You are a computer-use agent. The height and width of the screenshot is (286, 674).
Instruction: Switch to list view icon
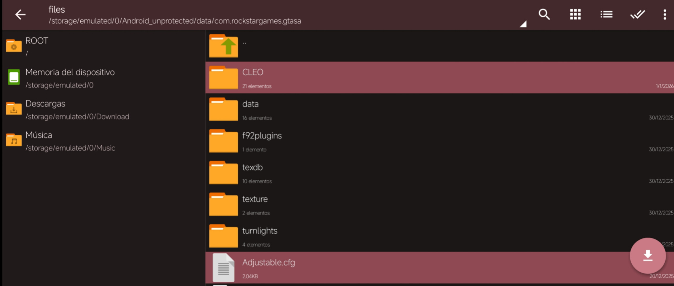tap(606, 14)
